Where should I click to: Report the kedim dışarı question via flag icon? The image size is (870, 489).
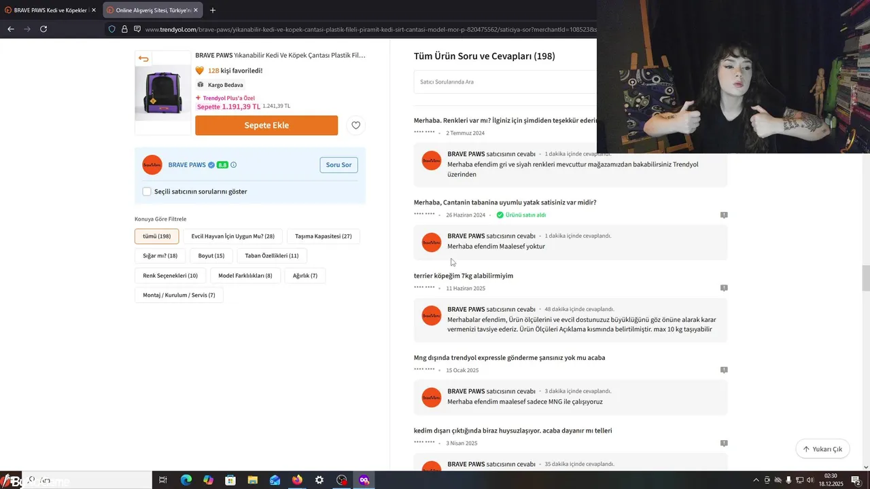(724, 443)
